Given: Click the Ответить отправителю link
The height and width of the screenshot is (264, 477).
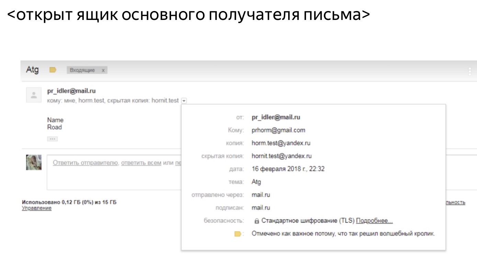Looking at the screenshot, I should pyautogui.click(x=86, y=163).
